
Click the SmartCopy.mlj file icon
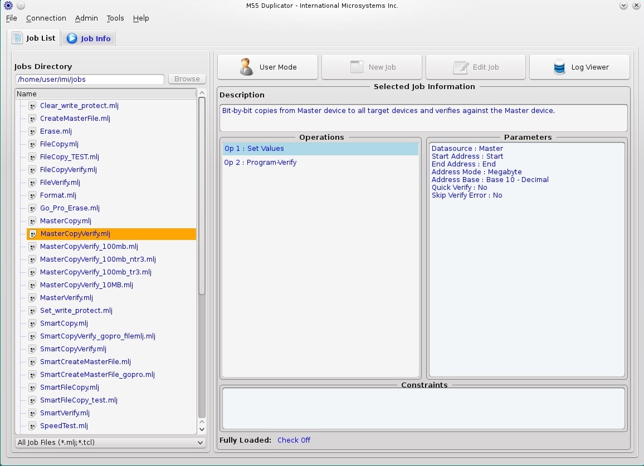tap(32, 323)
